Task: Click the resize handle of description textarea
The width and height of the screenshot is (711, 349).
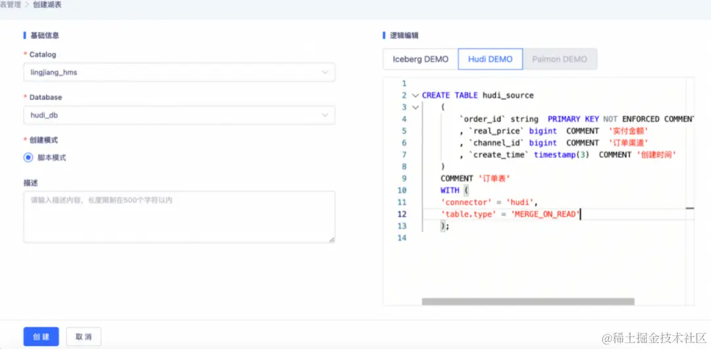Action: 331,239
